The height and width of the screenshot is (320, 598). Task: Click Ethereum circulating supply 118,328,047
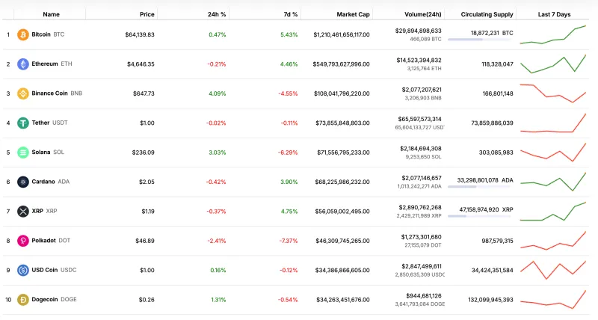tap(497, 64)
